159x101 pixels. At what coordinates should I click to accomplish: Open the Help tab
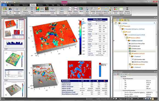point(58,5)
